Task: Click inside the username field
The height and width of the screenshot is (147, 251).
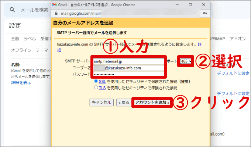Action: tap(128, 68)
